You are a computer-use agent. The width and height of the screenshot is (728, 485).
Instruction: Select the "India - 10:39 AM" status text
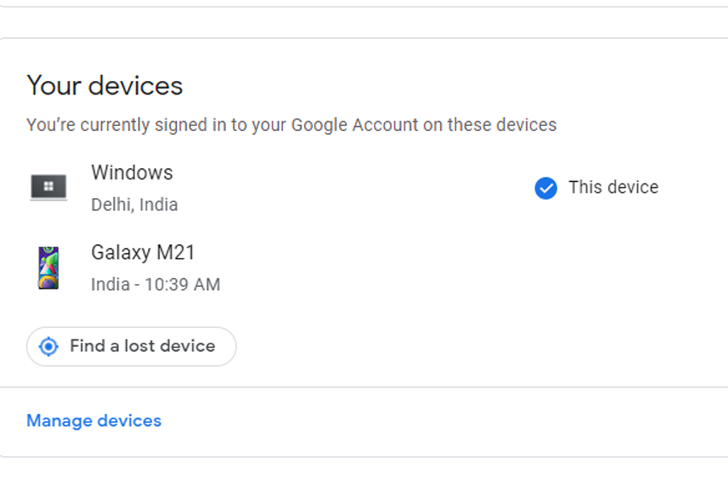click(155, 285)
